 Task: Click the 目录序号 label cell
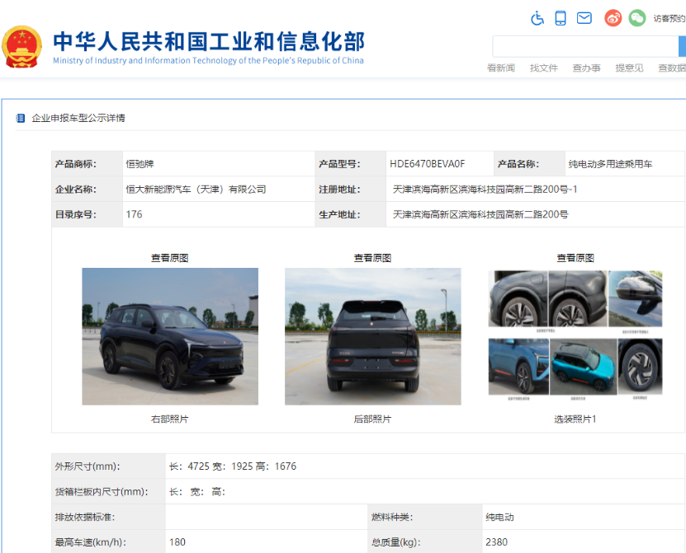click(87, 214)
